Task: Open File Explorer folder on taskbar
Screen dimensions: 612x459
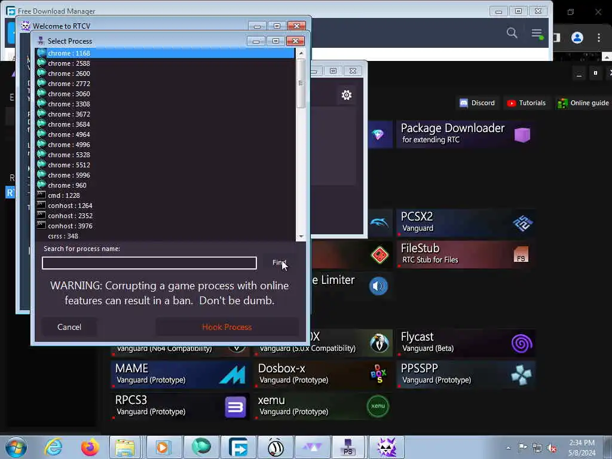Action: click(124, 447)
